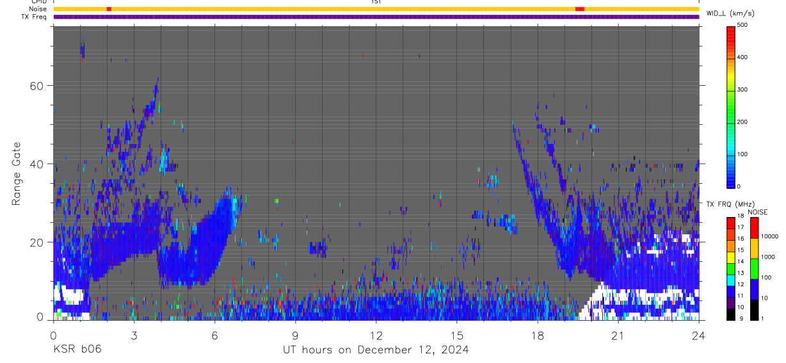Click the x-axis tick label "21"
Viewport: 786px width, 363px height.
click(x=618, y=335)
